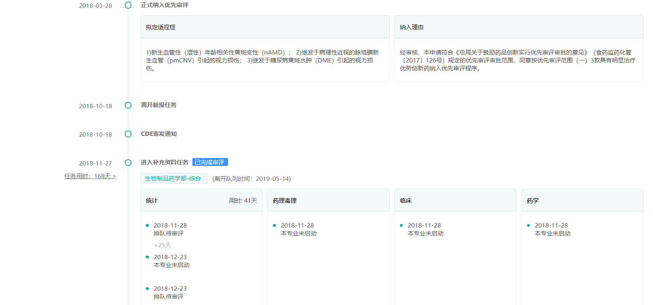Open the 任务用时：168天 link
The image size is (653, 305).
pyautogui.click(x=90, y=176)
